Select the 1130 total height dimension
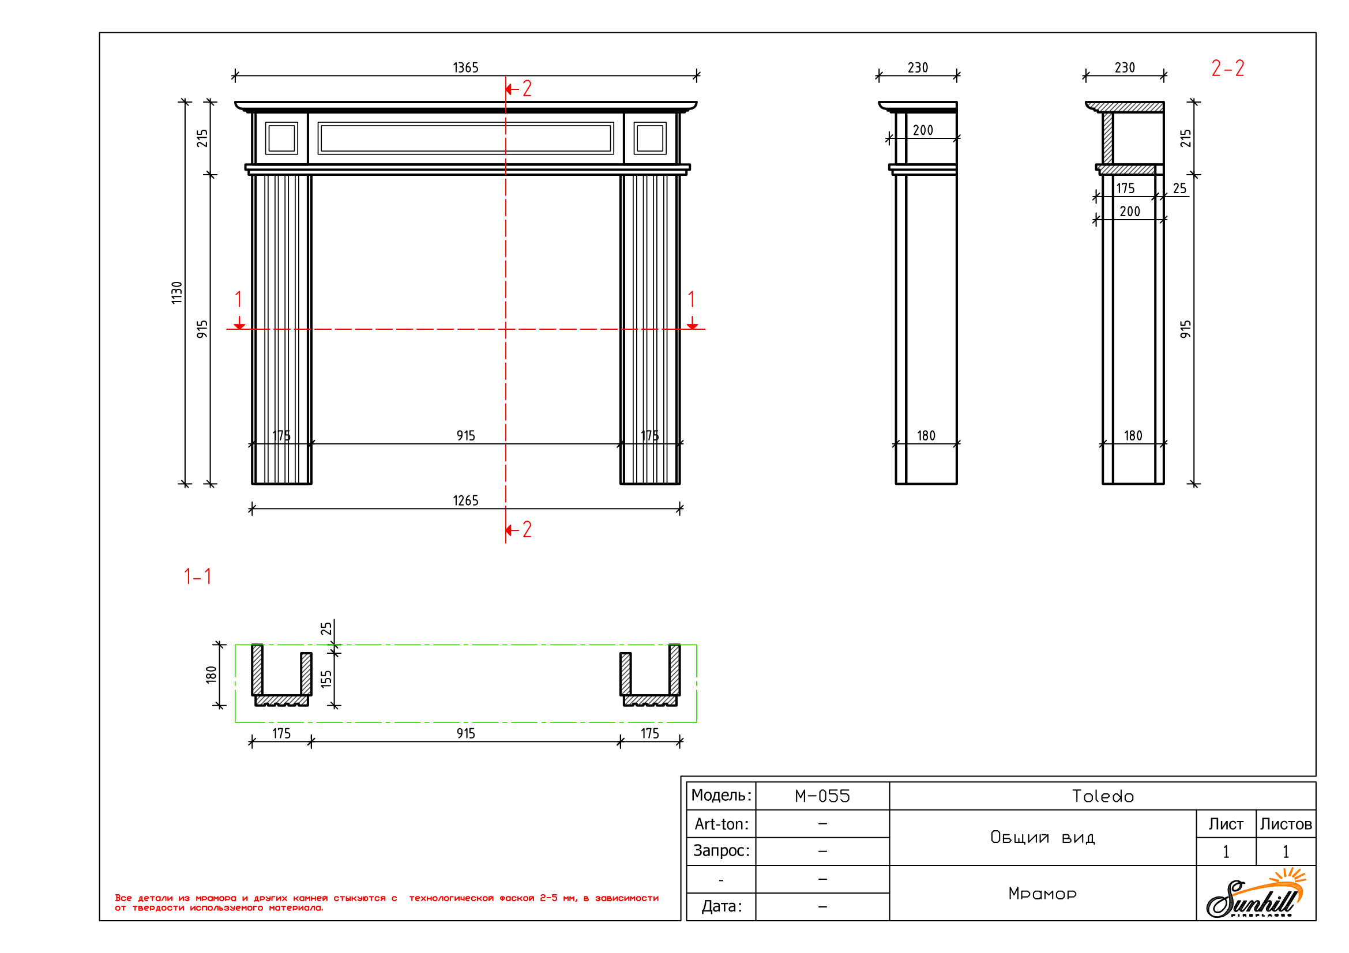 (177, 292)
